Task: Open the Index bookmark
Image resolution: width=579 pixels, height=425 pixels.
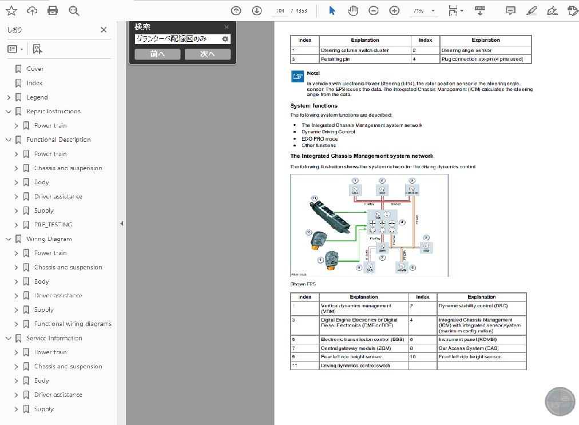Action: tap(34, 83)
